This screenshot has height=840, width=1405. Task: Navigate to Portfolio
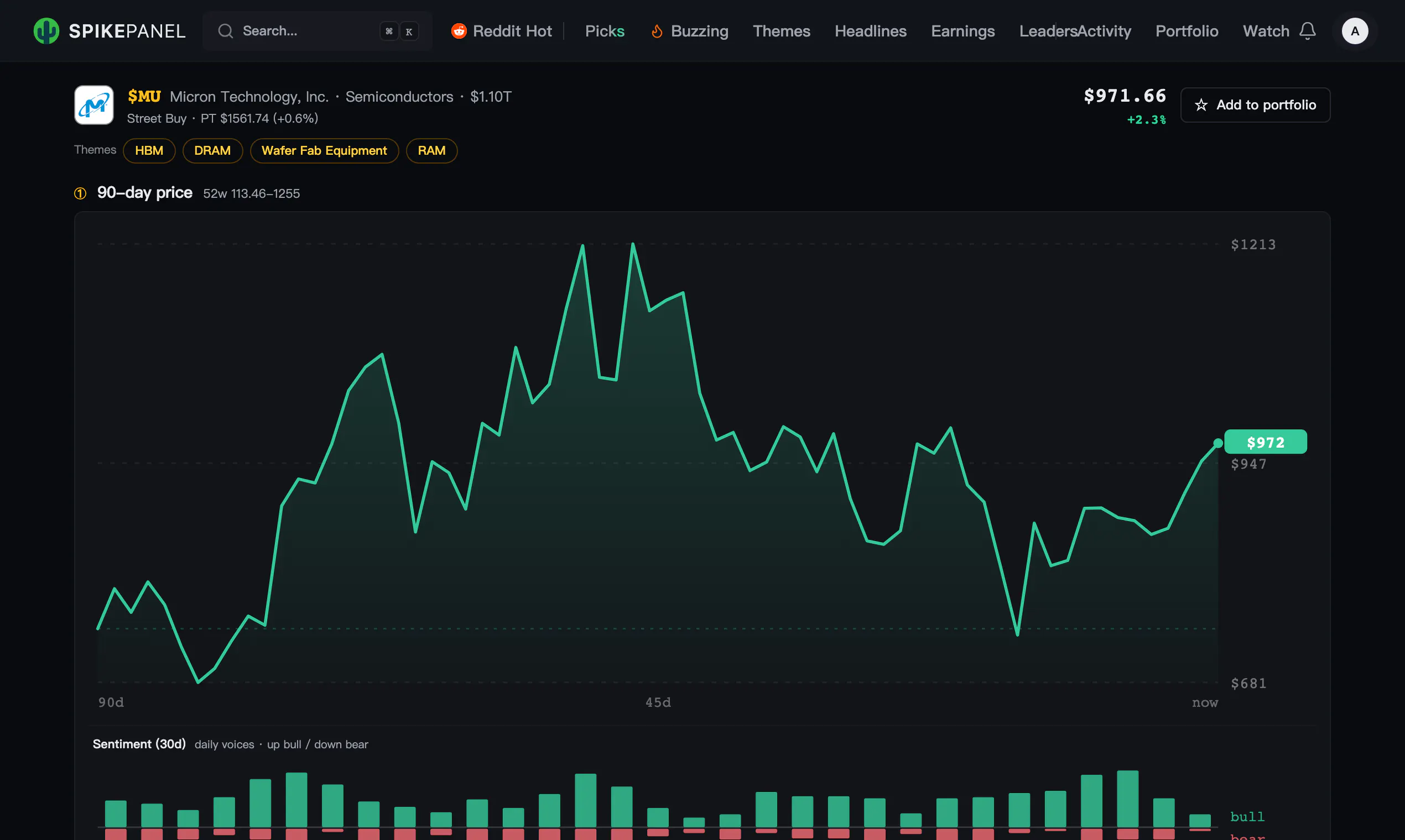click(1187, 31)
